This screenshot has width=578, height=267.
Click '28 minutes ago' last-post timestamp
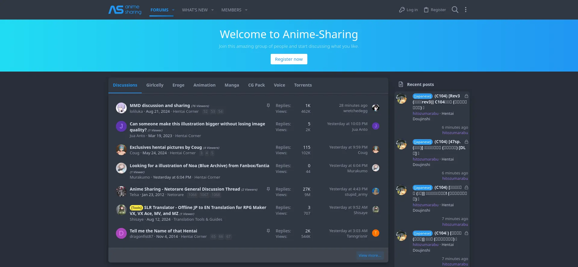point(353,106)
